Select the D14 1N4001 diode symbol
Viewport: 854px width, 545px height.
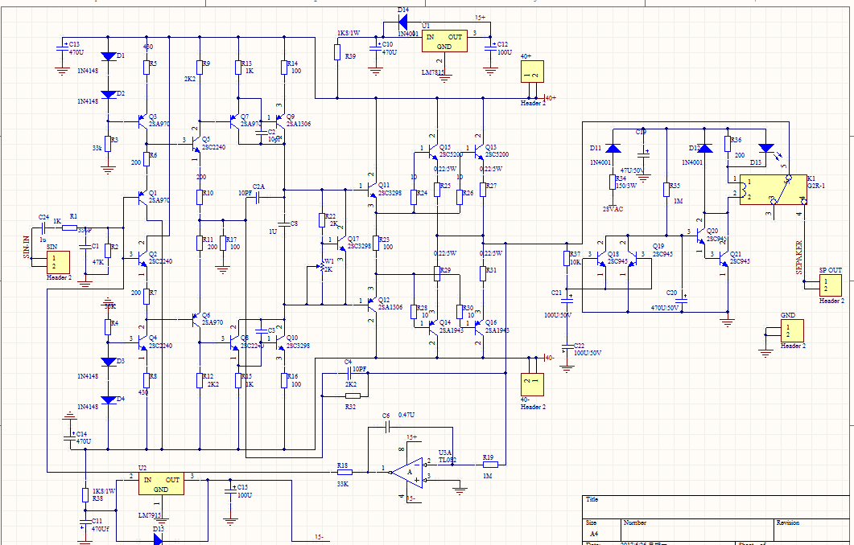point(402,22)
